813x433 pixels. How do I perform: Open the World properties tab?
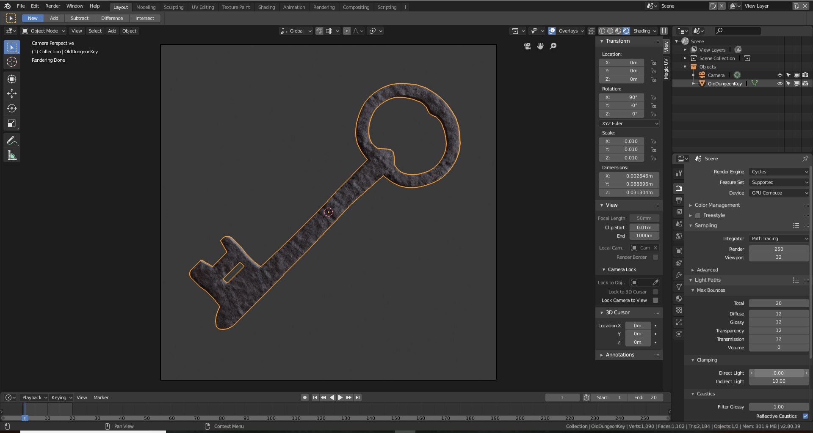(679, 236)
